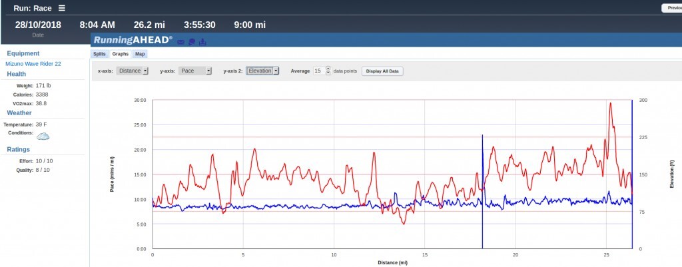Click the chat comments icon

click(191, 42)
